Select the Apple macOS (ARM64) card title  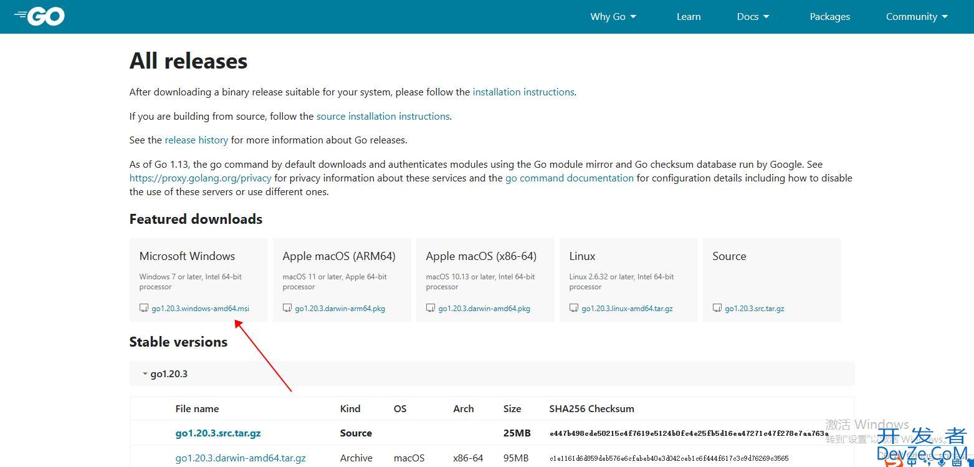coord(339,256)
